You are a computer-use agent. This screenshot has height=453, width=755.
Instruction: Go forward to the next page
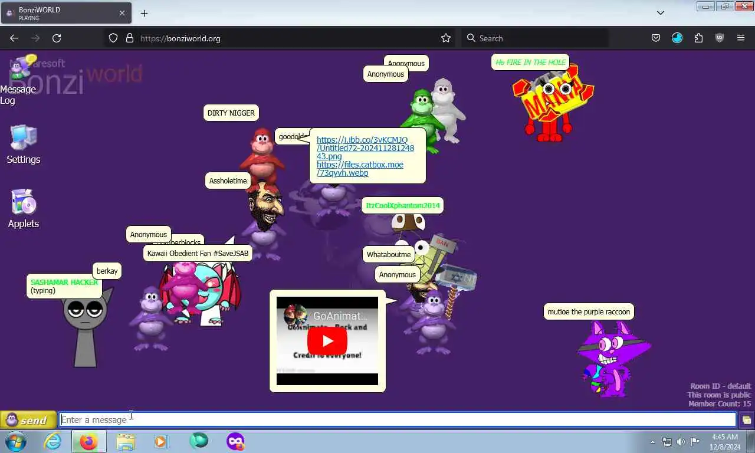point(35,38)
